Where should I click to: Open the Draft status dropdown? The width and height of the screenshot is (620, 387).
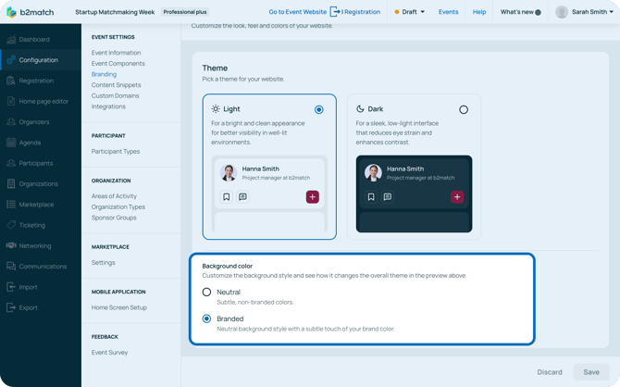[x=410, y=12]
